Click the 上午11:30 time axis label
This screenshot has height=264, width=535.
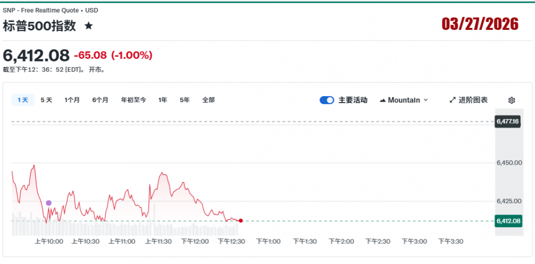tap(158, 242)
